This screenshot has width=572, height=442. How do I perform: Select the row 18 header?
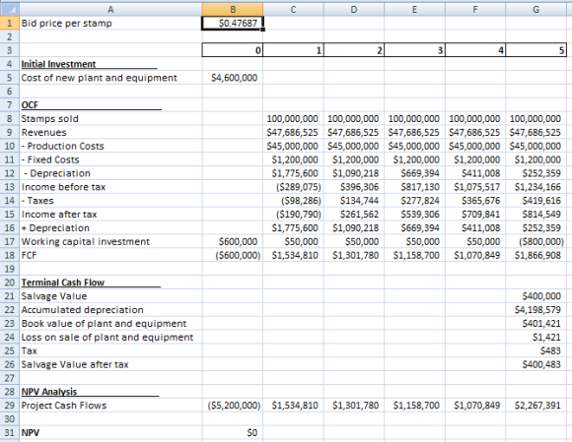pyautogui.click(x=10, y=255)
